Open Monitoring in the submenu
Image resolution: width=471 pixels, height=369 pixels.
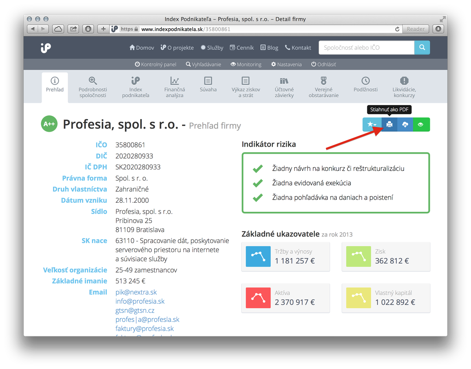(x=246, y=64)
